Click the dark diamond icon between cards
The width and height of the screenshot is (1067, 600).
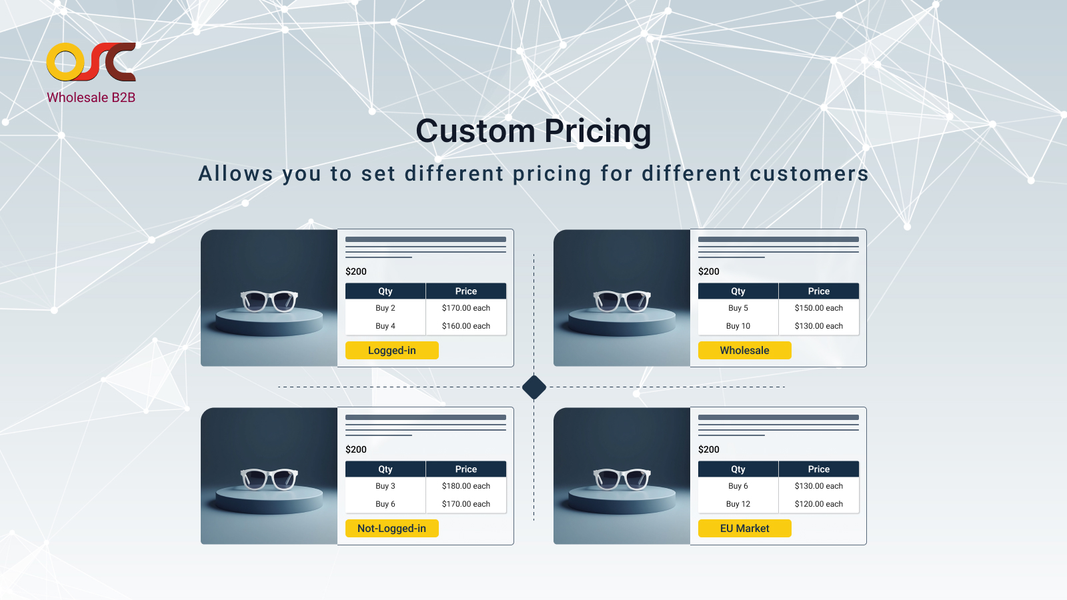534,387
